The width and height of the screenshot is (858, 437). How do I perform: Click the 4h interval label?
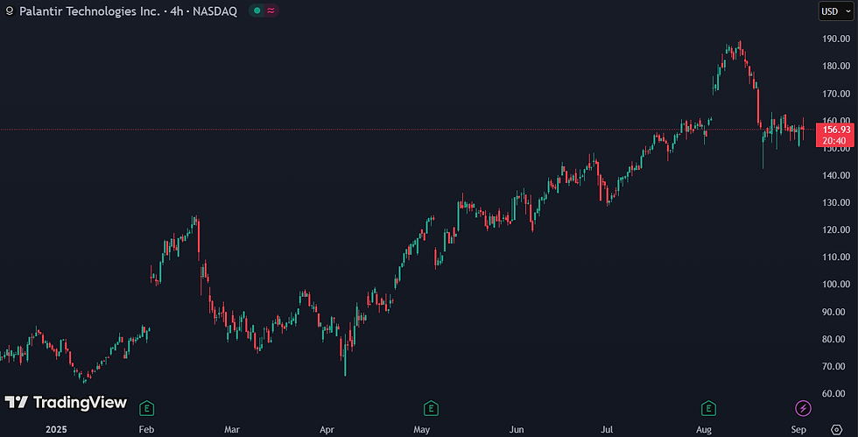click(176, 11)
